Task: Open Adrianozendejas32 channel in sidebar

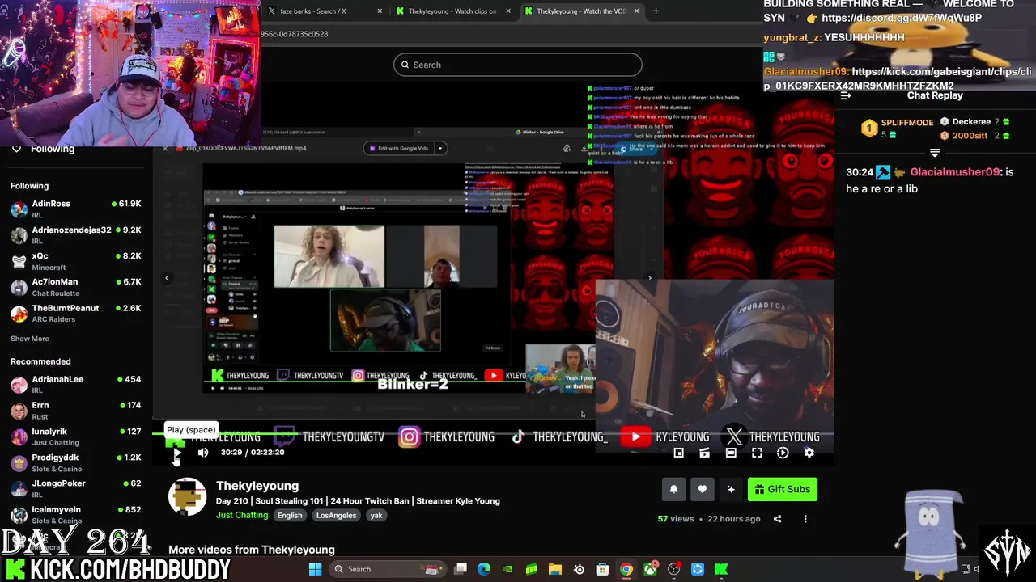Action: point(76,234)
